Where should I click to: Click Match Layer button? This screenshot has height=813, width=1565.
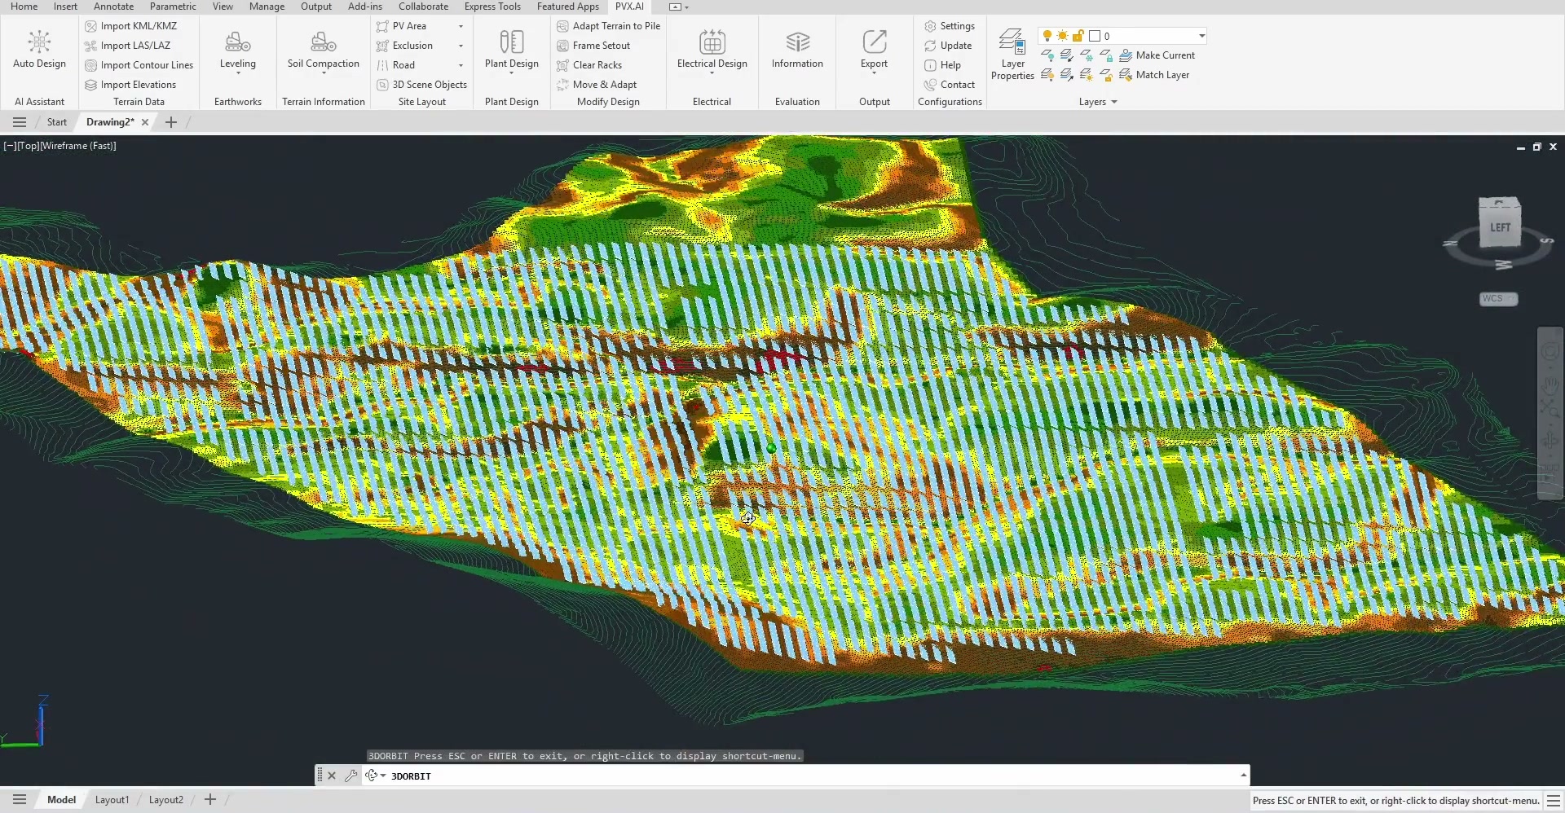(1154, 75)
